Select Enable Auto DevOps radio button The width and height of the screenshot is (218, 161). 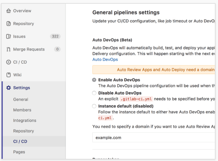pyautogui.click(x=94, y=80)
